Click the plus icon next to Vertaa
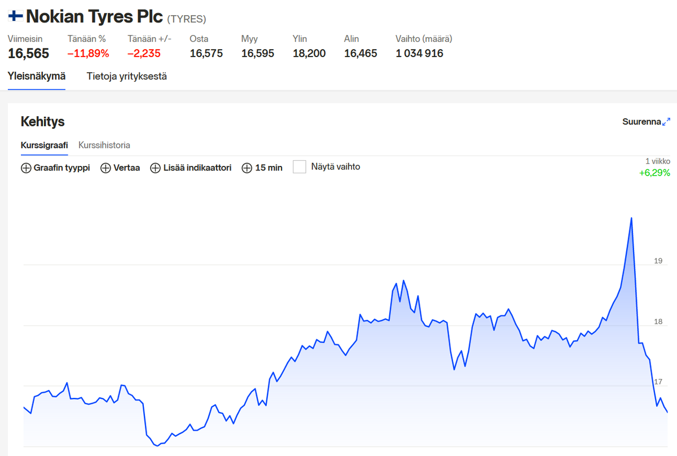Image resolution: width=677 pixels, height=456 pixels. pos(105,168)
